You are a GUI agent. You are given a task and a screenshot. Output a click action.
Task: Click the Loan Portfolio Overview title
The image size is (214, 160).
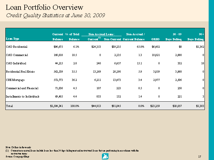45,7
